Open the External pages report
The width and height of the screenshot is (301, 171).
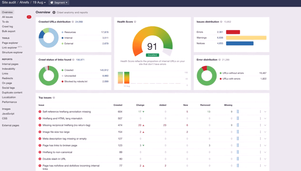pyautogui.click(x=10, y=125)
